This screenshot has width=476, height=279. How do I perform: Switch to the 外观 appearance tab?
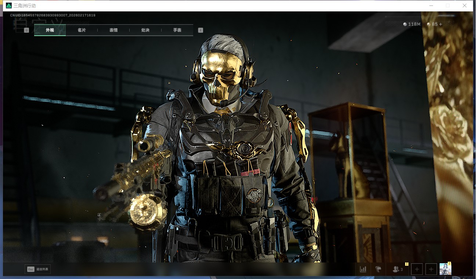point(50,30)
